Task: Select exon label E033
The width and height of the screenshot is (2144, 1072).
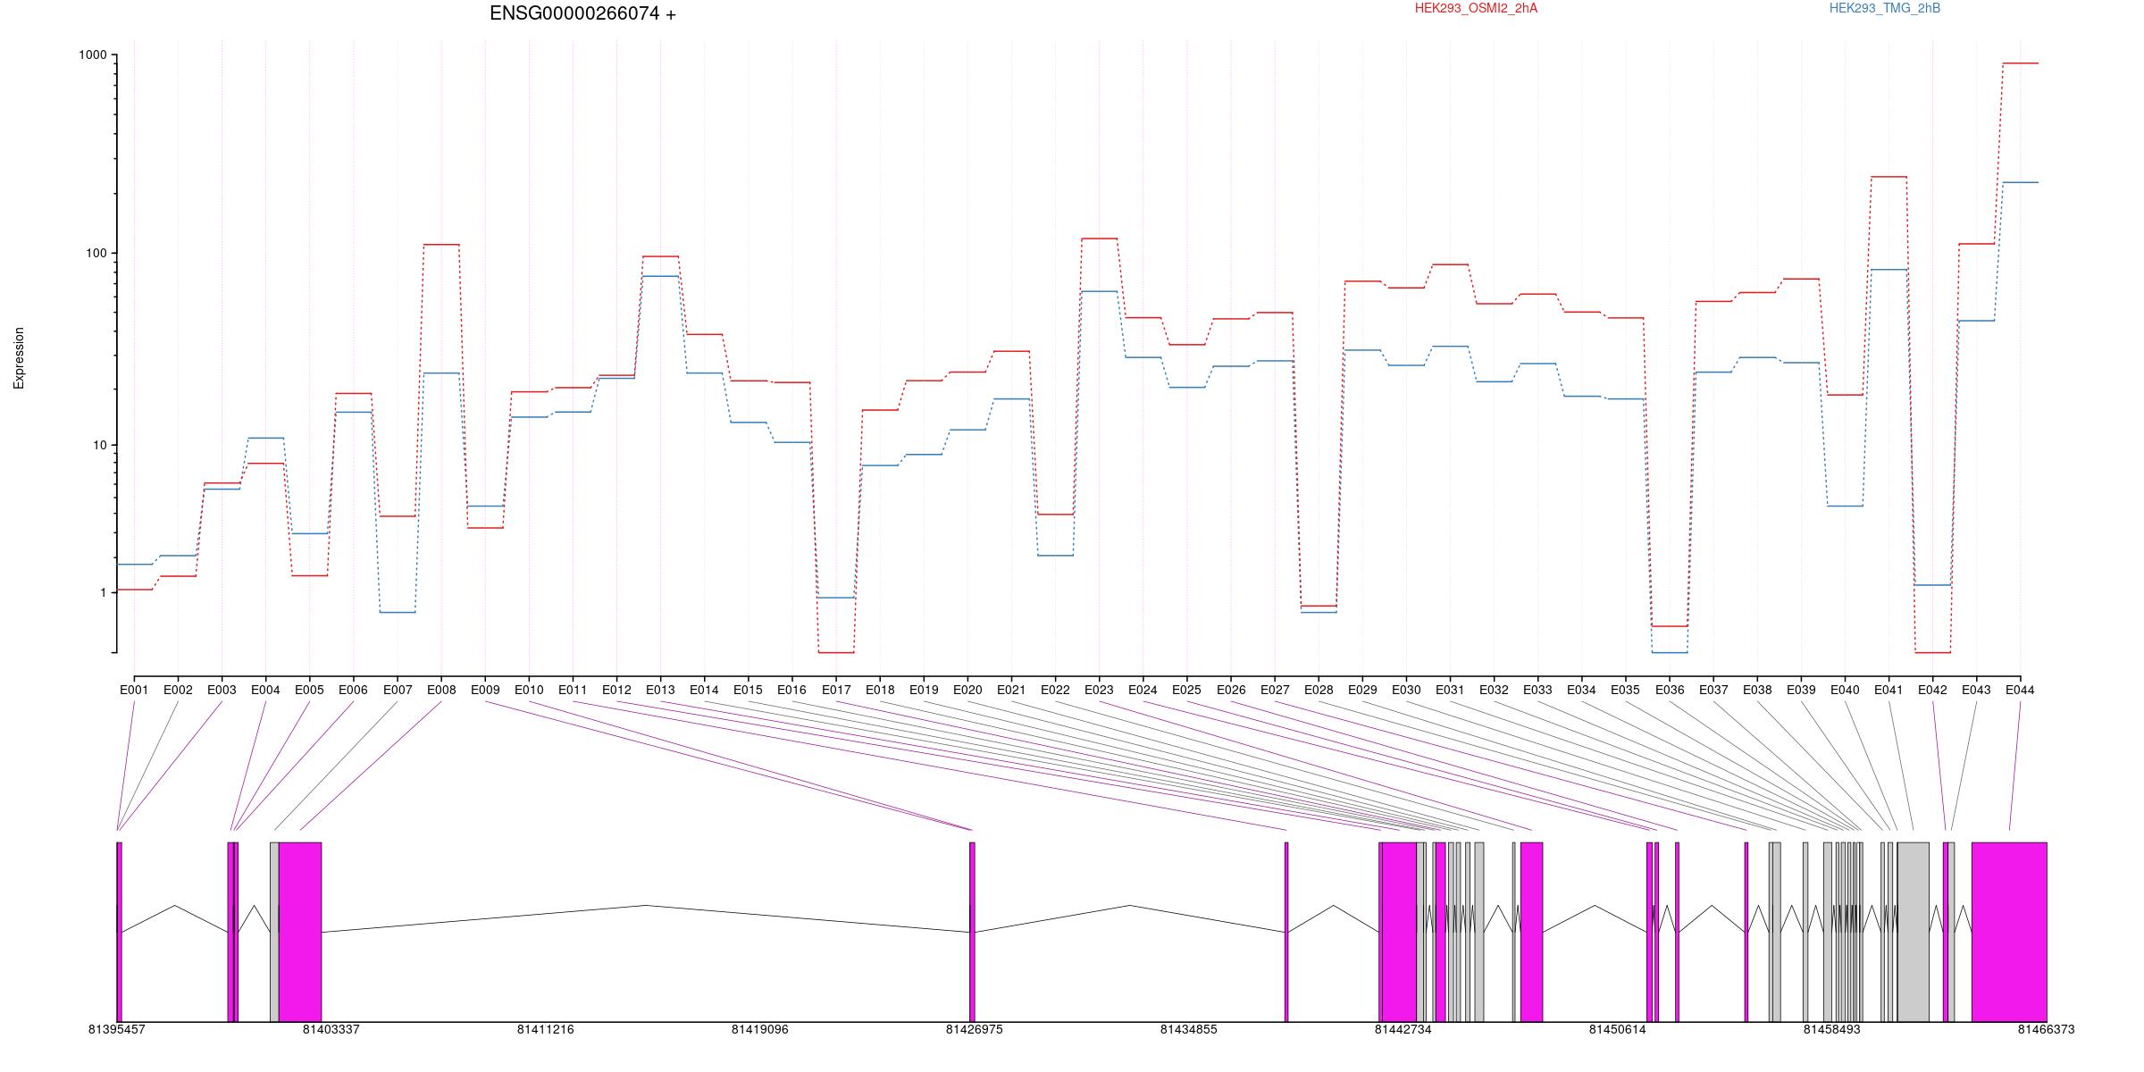Action: click(x=1537, y=690)
